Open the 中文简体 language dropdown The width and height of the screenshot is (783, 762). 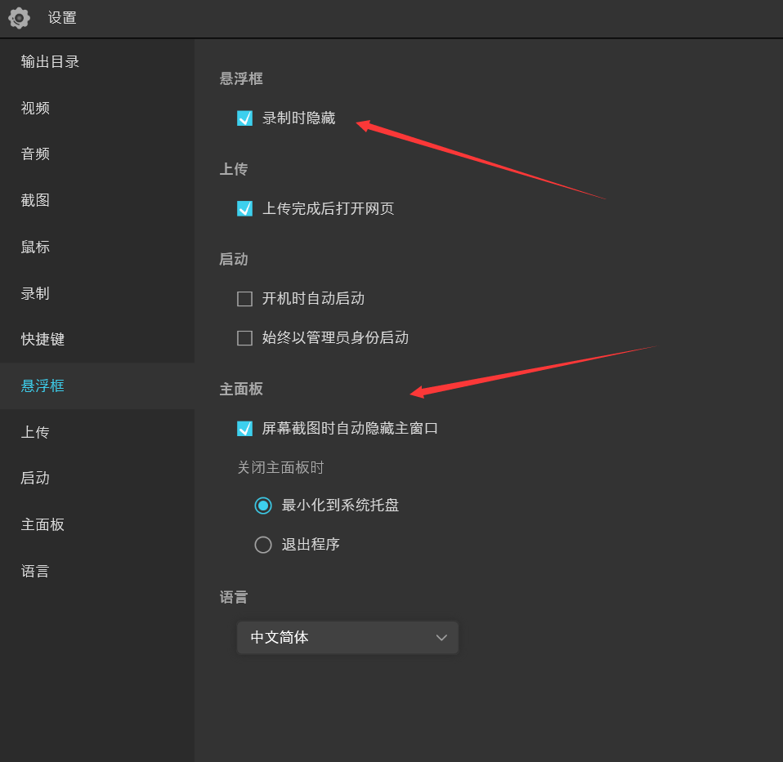point(347,637)
